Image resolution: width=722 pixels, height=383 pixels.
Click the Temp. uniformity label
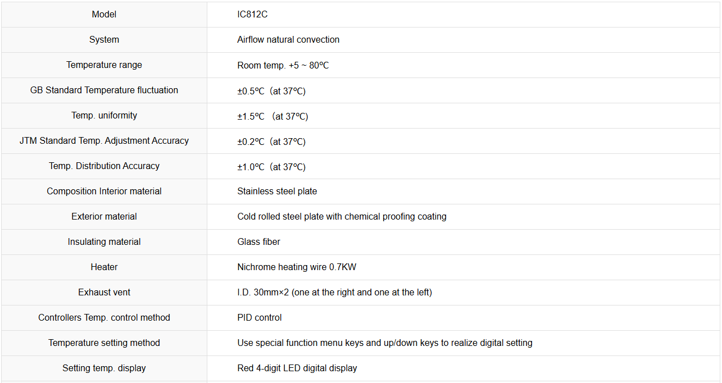104,116
